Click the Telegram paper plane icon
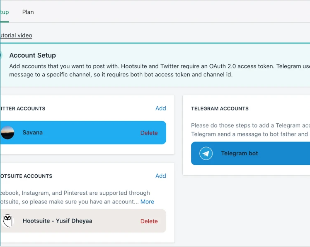 (206, 153)
